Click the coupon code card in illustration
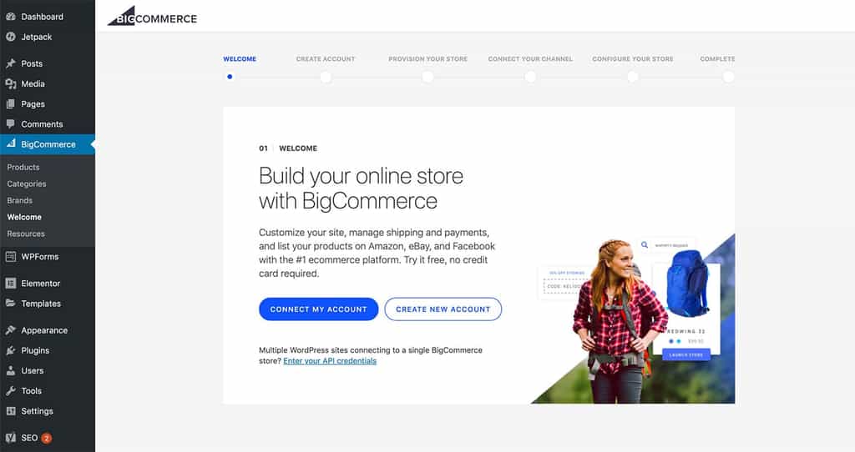This screenshot has width=855, height=452. pyautogui.click(x=564, y=282)
